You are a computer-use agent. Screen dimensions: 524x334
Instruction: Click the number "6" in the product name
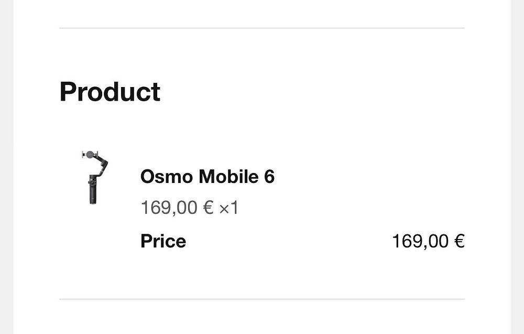point(269,177)
